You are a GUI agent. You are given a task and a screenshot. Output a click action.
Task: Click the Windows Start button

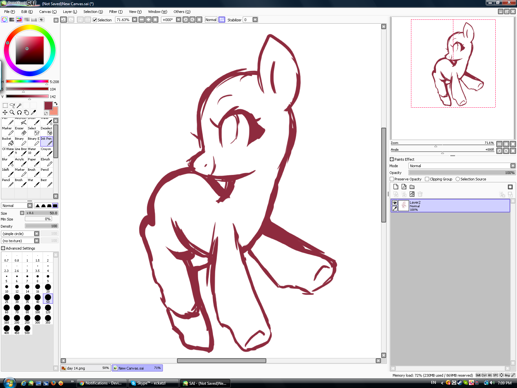(x=9, y=383)
